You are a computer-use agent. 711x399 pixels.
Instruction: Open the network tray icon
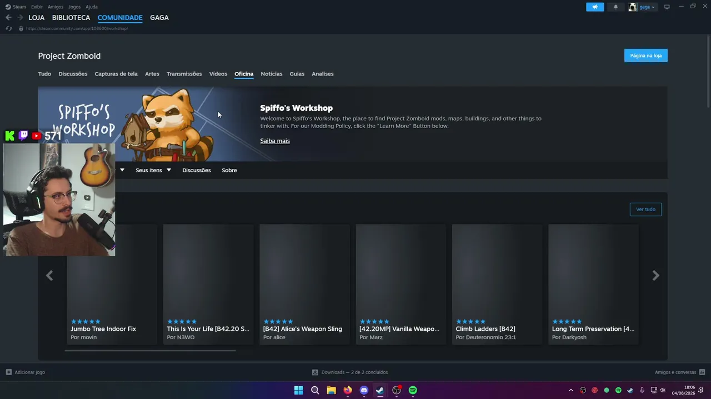(654, 390)
